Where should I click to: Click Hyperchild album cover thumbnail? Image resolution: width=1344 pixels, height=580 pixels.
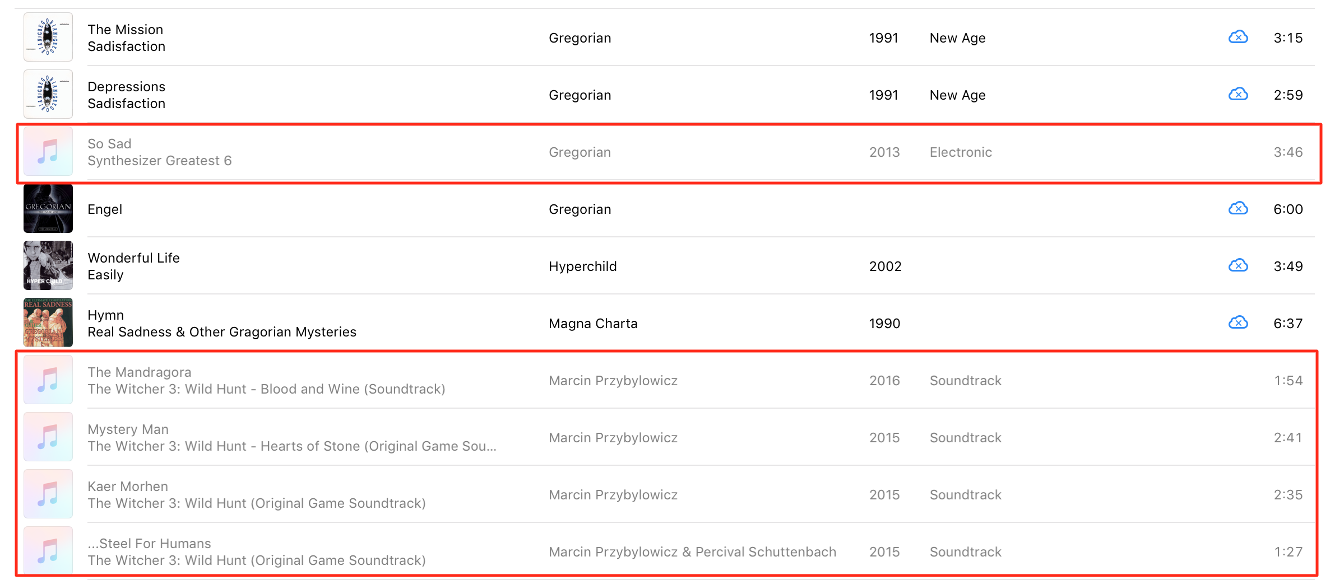(48, 266)
